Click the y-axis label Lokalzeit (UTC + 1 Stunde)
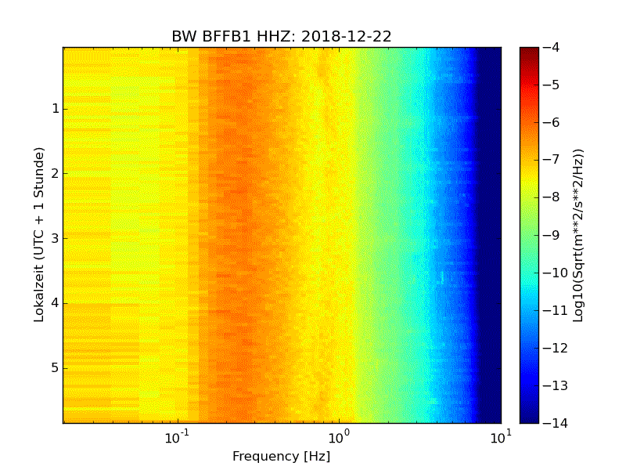Screen dimensions: 626x470 38,235
